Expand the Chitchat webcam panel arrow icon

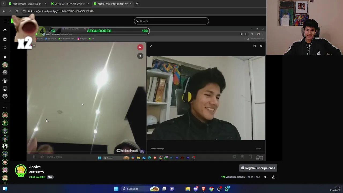(151, 46)
